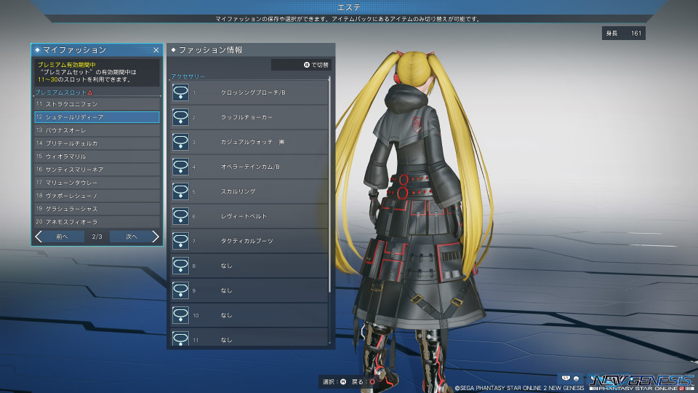Click the red warning icon beside プレミアムスロット
698x393 pixels.
[90, 92]
